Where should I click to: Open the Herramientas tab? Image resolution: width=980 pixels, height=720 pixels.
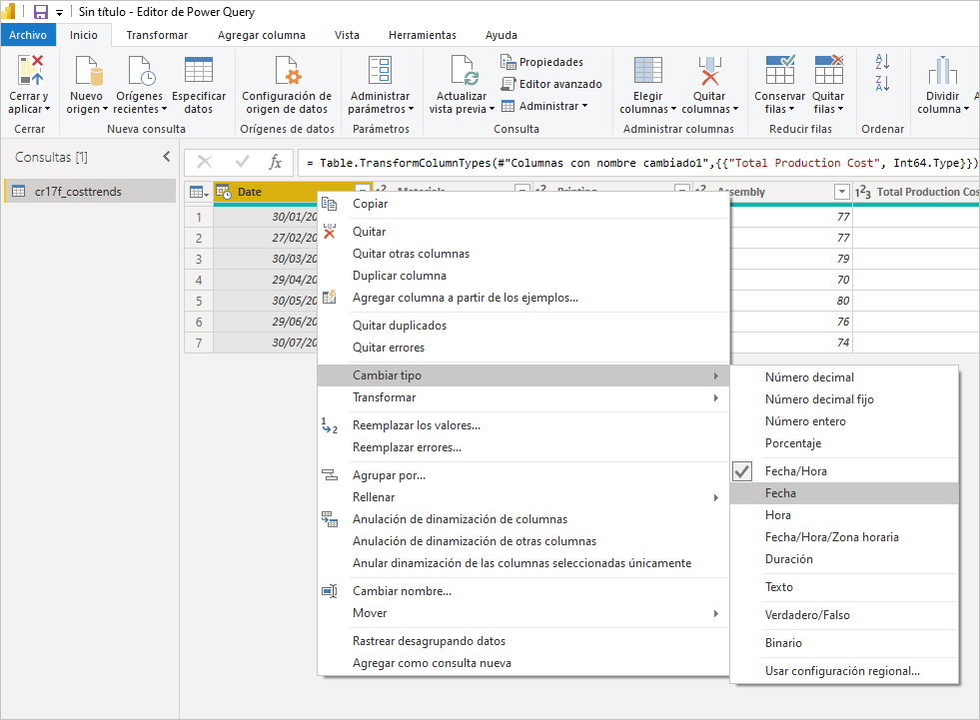[x=423, y=35]
